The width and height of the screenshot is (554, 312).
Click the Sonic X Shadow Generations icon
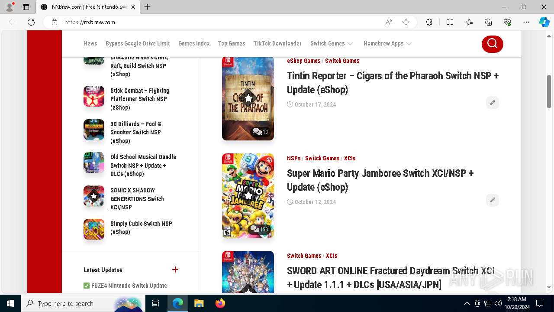click(94, 196)
